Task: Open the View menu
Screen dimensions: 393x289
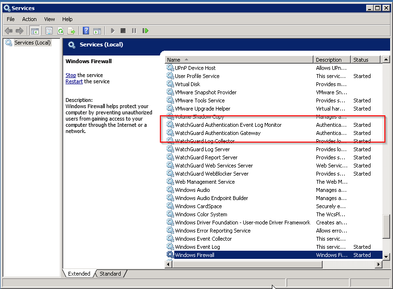Action: point(49,19)
